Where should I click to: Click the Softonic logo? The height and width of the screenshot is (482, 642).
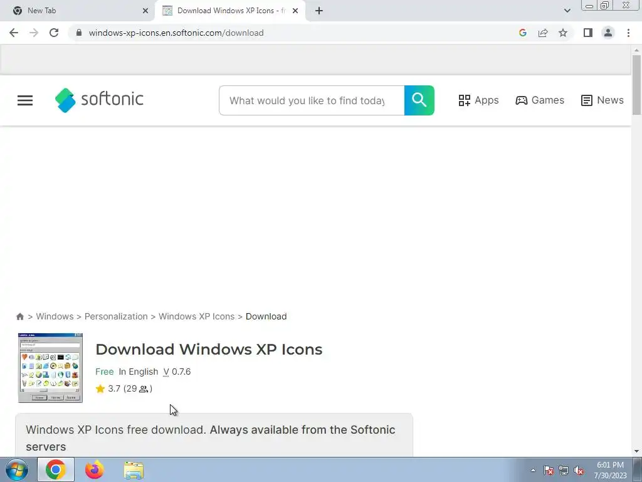click(99, 100)
